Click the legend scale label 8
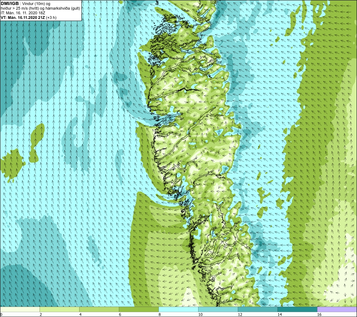357x317 pixels. coord(160,314)
